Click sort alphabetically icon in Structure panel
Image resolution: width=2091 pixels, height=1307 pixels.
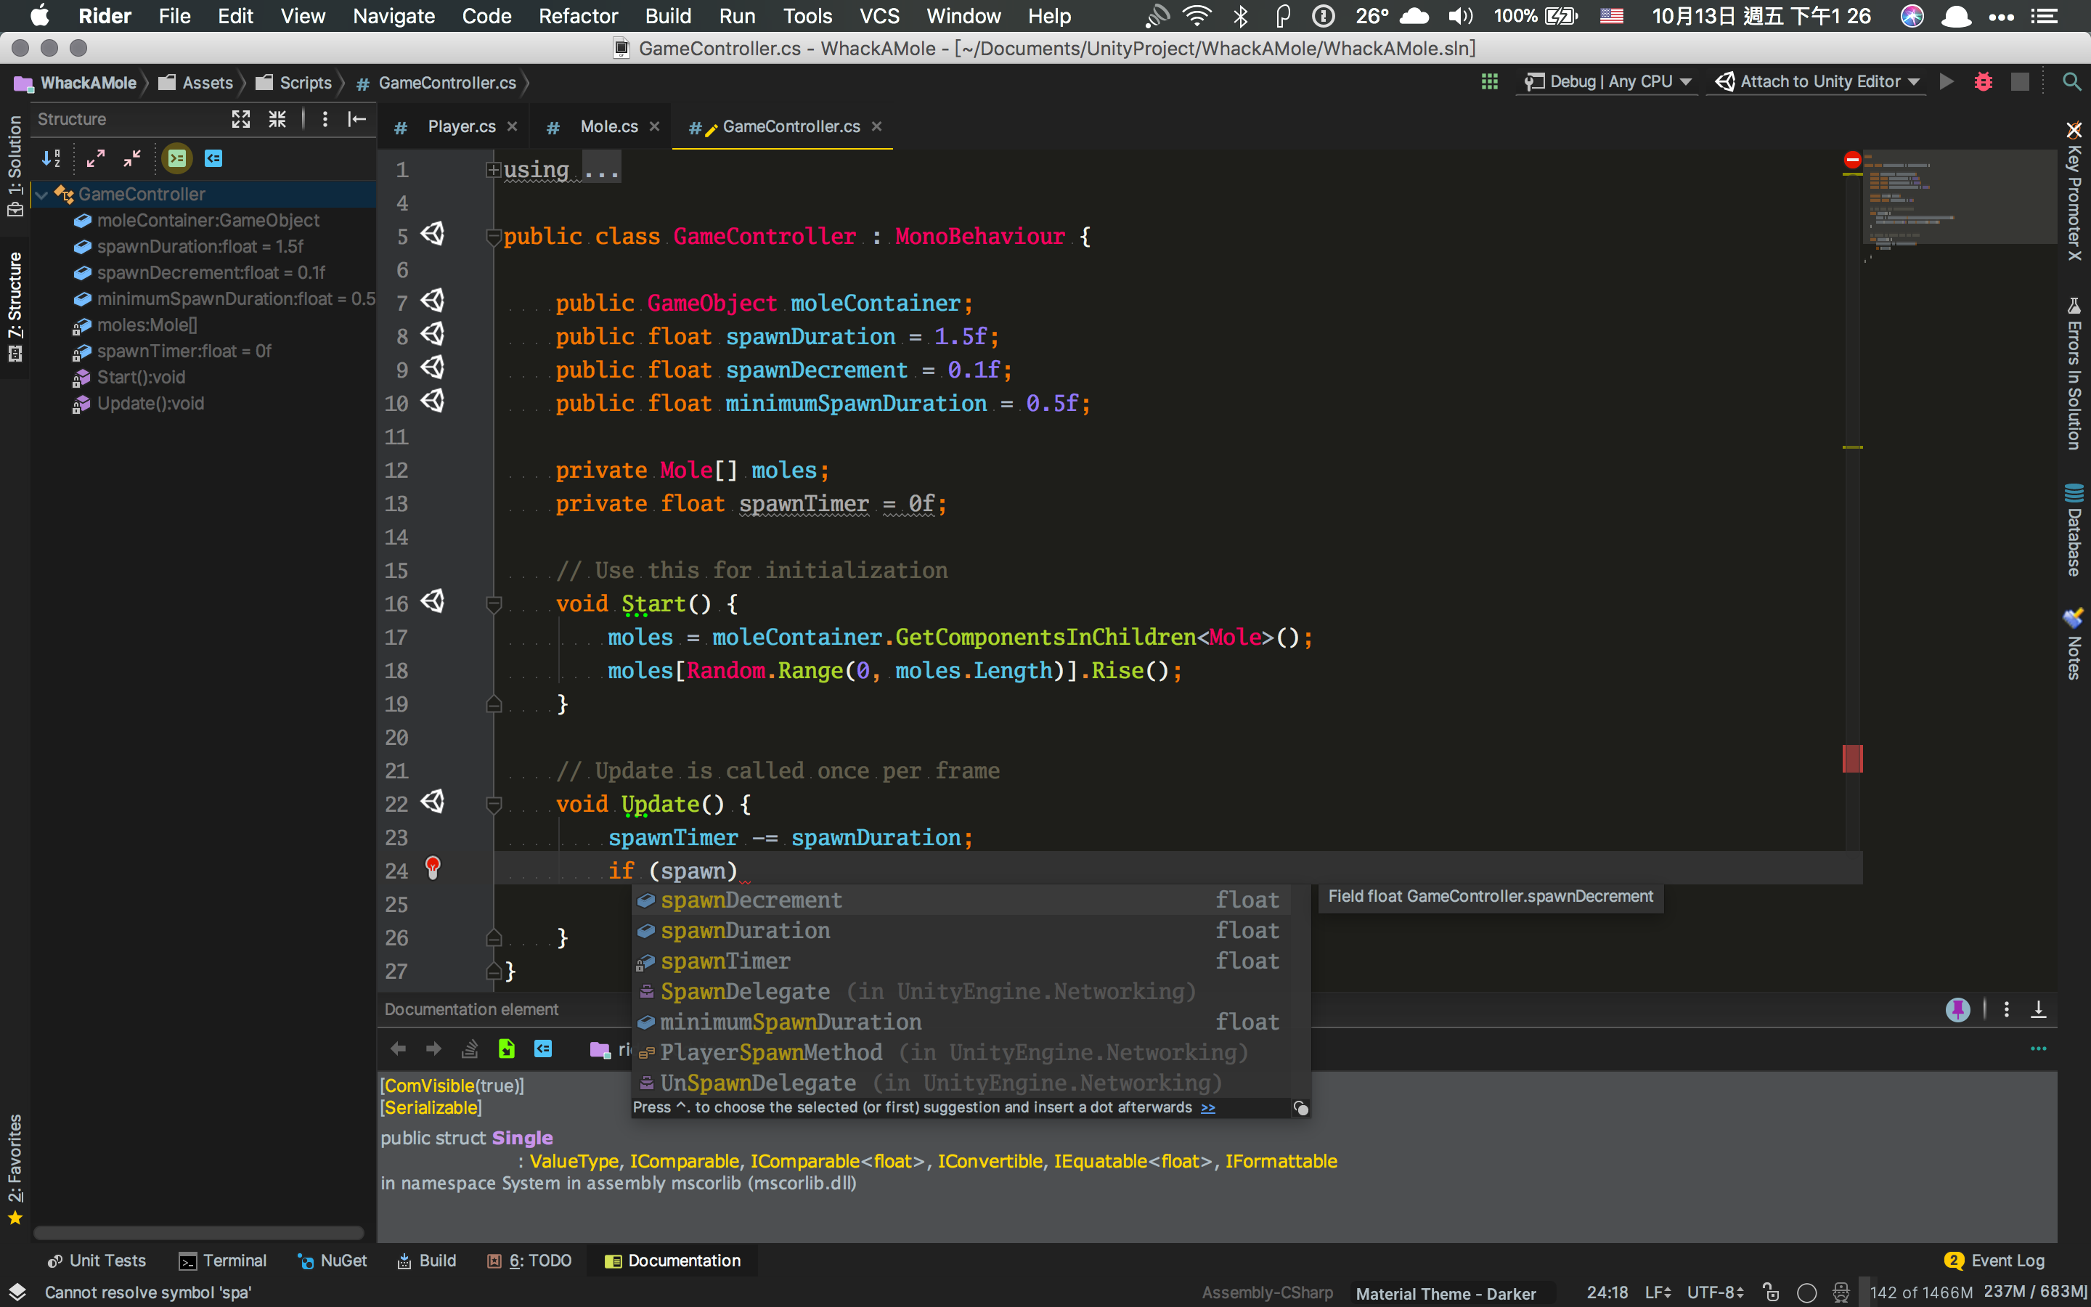pyautogui.click(x=51, y=158)
